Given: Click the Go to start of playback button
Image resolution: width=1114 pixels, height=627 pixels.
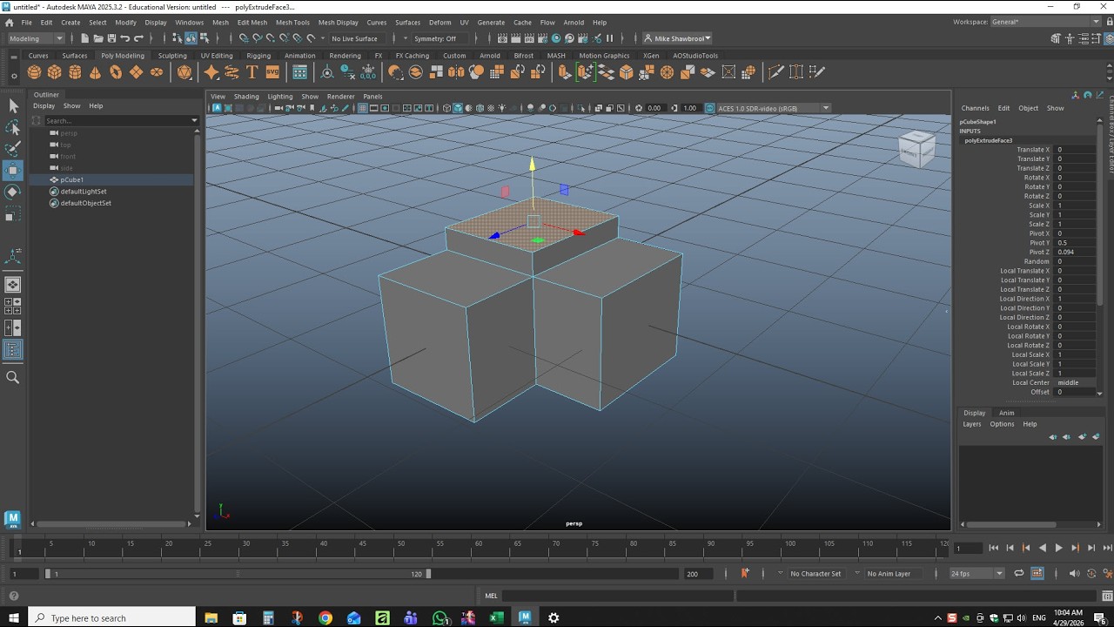Looking at the screenshot, I should (x=994, y=548).
